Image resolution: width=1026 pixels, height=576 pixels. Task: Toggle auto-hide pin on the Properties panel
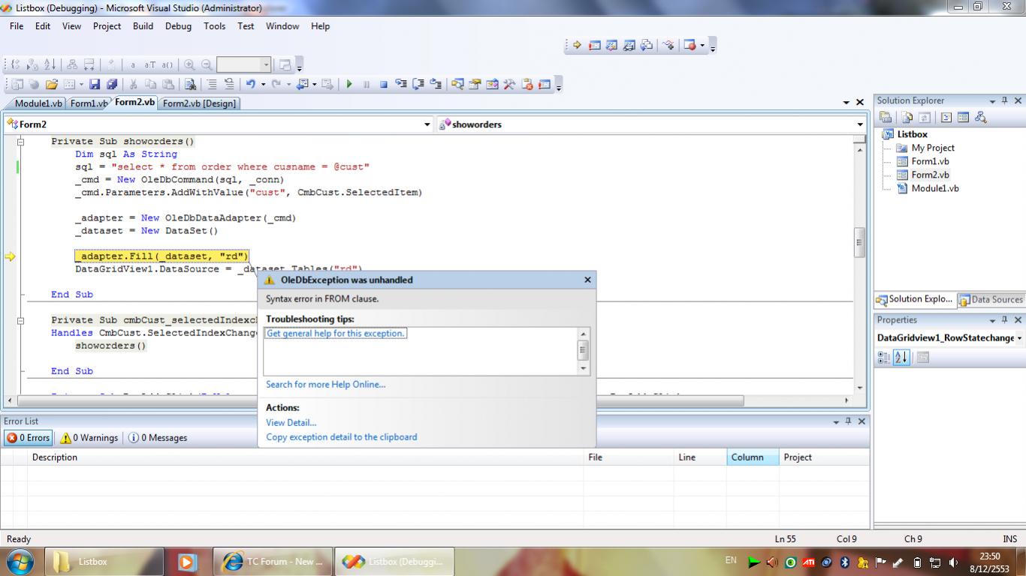tap(1006, 319)
